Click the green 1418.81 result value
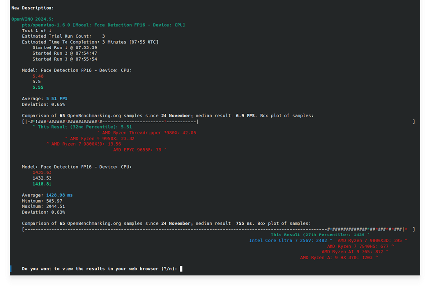 click(x=42, y=184)
